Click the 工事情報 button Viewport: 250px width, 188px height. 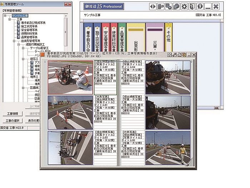(x=12, y=114)
